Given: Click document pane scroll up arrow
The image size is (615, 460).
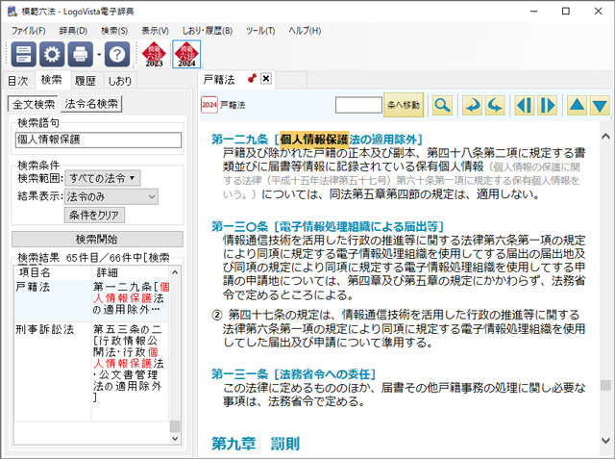Looking at the screenshot, I should (x=605, y=137).
